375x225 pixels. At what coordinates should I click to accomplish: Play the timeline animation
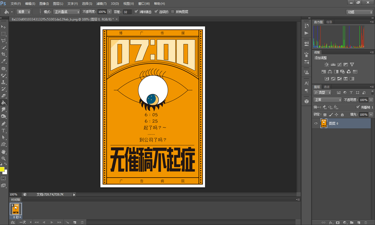[x=52, y=222]
